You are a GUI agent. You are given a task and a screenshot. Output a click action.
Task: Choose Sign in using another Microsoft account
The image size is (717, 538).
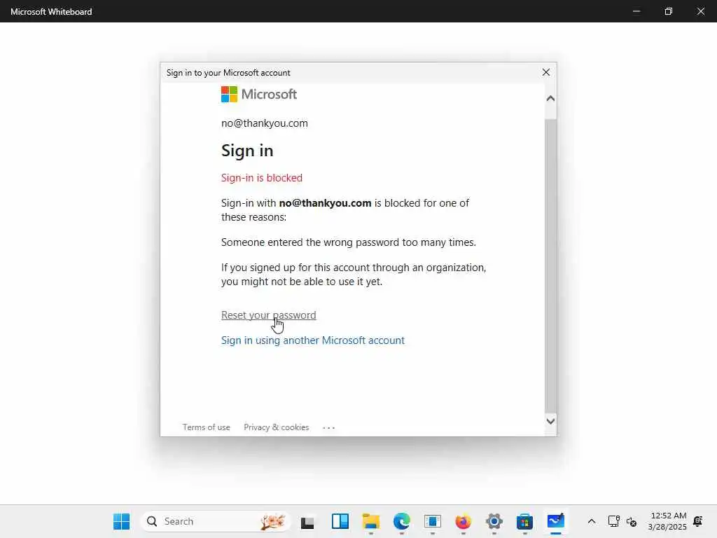[x=313, y=340]
